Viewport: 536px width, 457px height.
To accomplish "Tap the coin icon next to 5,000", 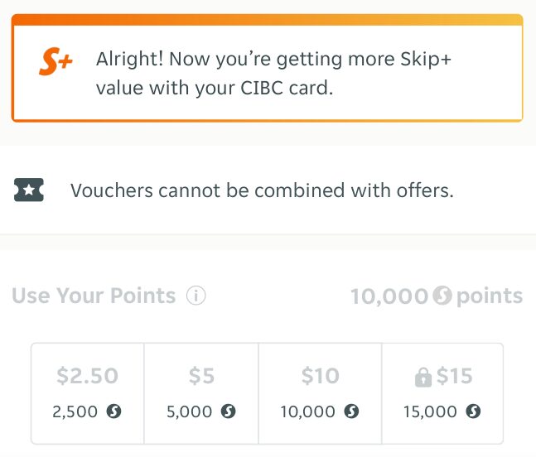I will tap(228, 411).
